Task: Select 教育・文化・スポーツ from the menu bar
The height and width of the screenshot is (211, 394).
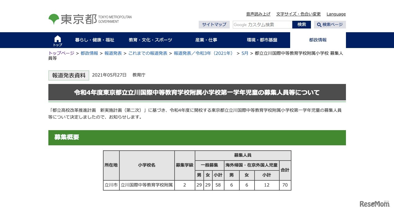Action: tap(150, 40)
